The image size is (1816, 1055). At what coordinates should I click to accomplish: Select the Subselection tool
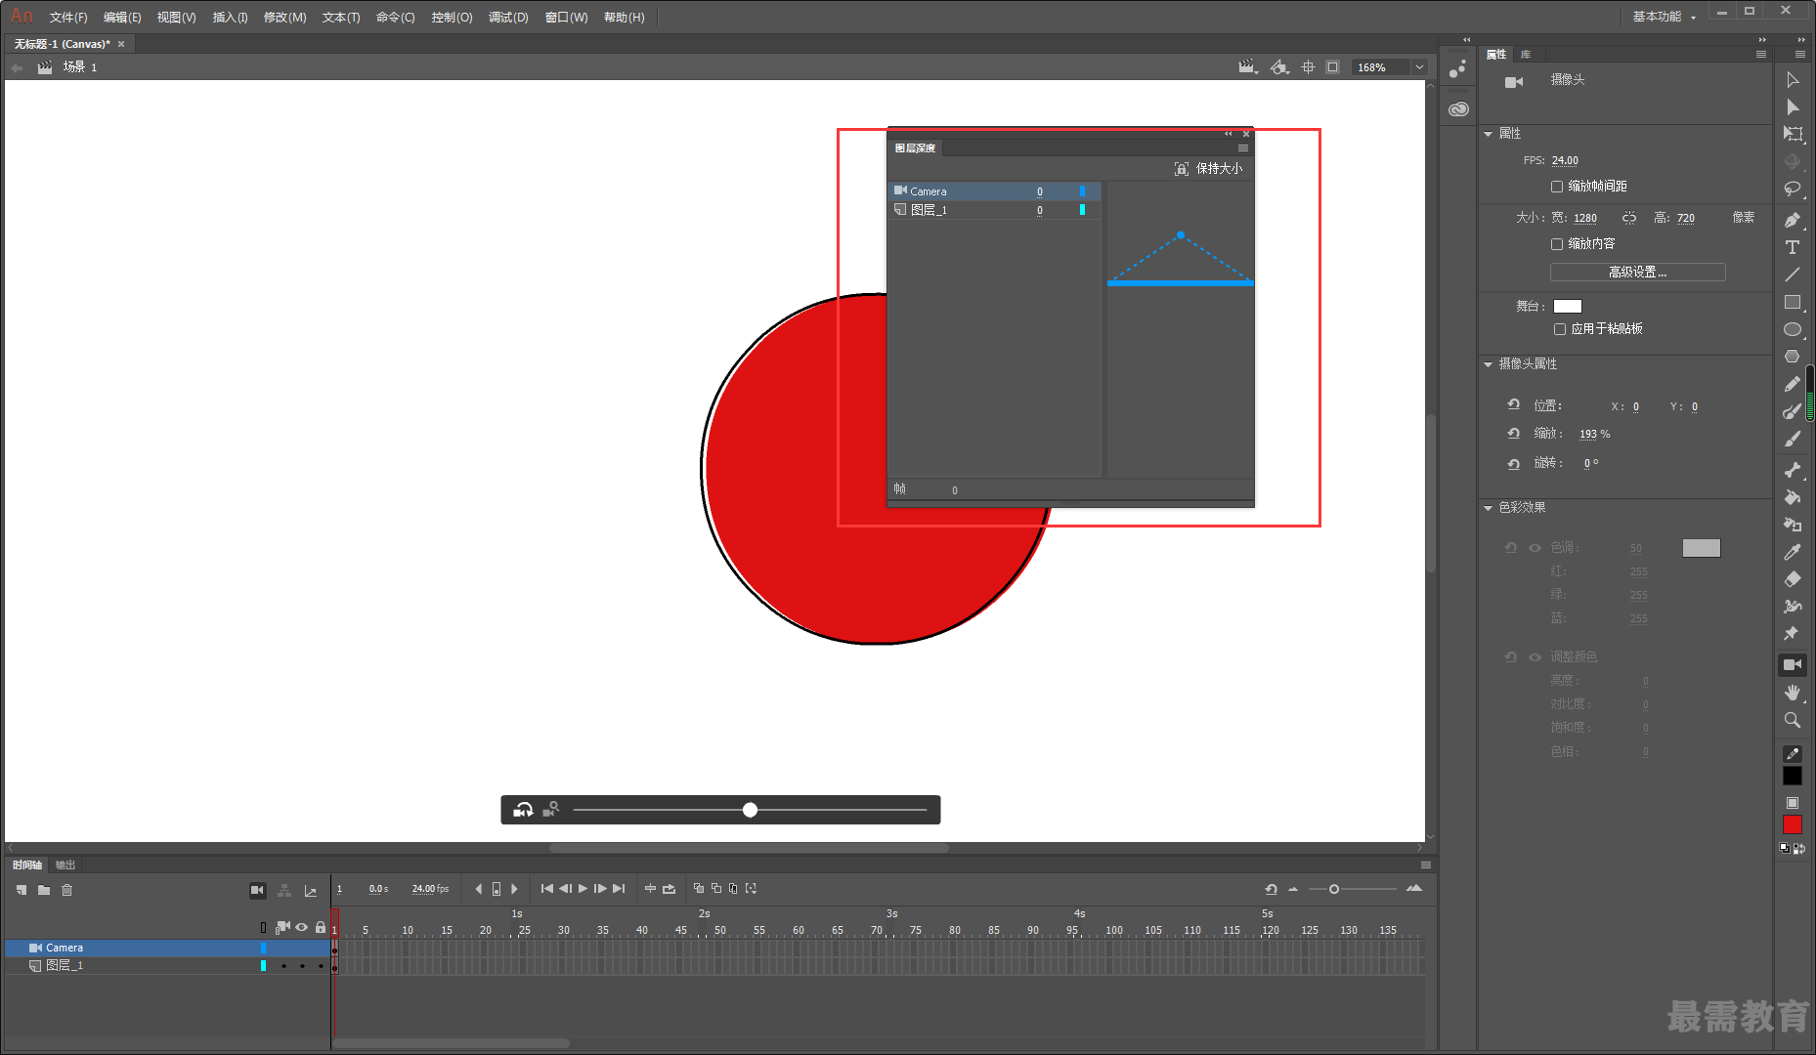[x=1792, y=107]
